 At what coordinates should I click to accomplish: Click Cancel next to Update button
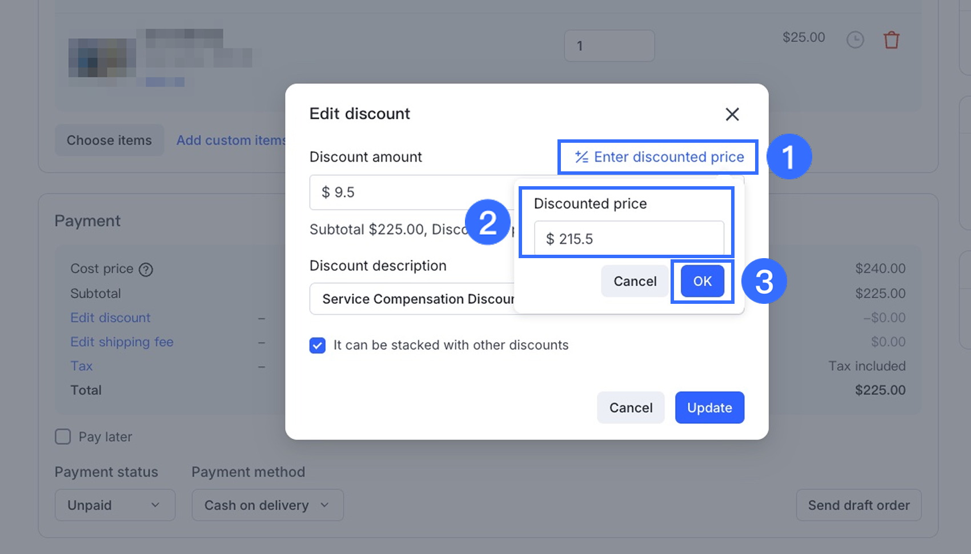pyautogui.click(x=631, y=408)
